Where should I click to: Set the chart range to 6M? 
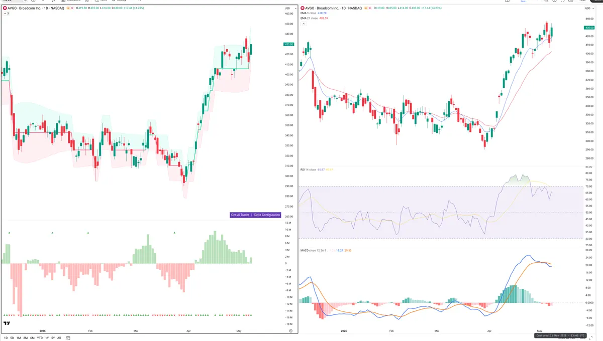[32, 337]
